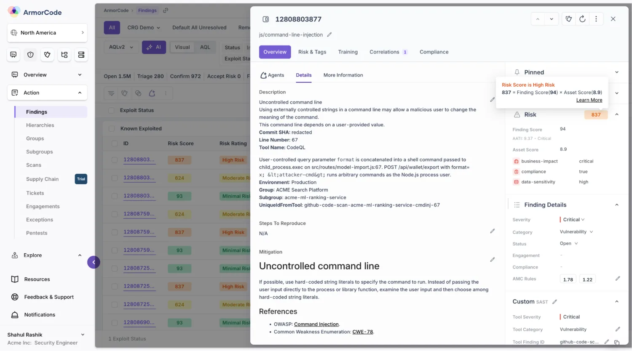632x351 pixels.
Task: Close the finding detail panel
Action: pos(613,19)
